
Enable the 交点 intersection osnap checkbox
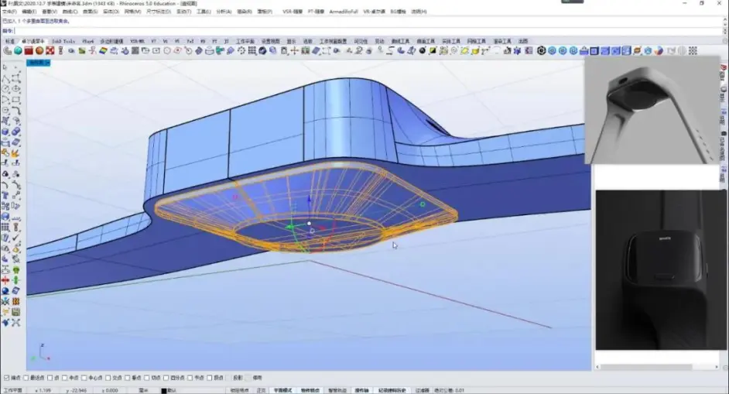coord(108,378)
